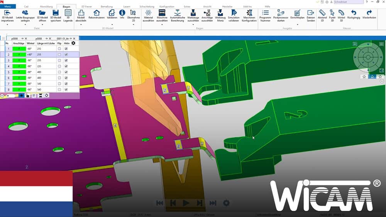
Task: Click the Schnellstart search field
Action: 347,2
